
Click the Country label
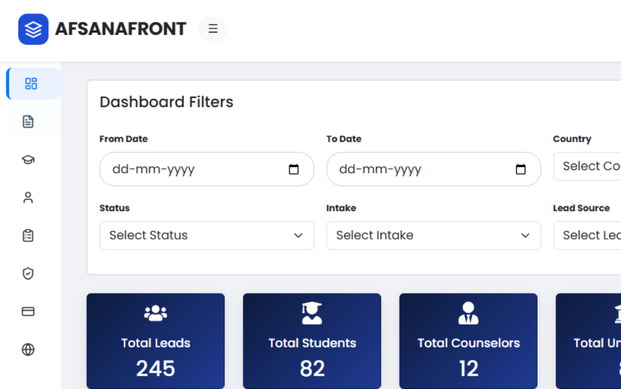coord(572,139)
